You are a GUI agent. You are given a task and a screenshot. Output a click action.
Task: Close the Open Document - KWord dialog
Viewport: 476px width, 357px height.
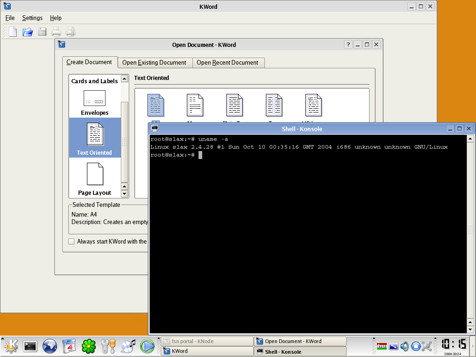(x=376, y=45)
